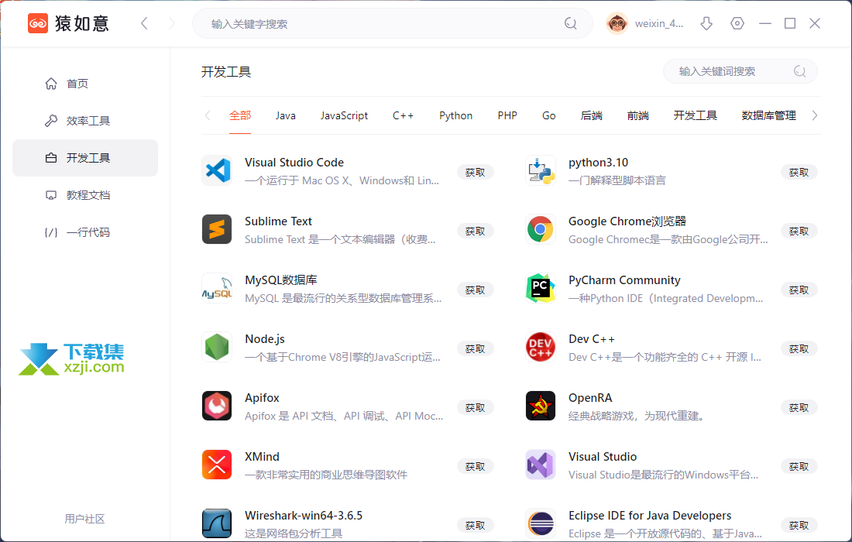Switch to the Go tab
852x542 pixels.
(x=549, y=115)
